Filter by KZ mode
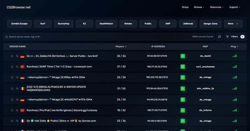The image size is (250, 131). tap(84, 24)
